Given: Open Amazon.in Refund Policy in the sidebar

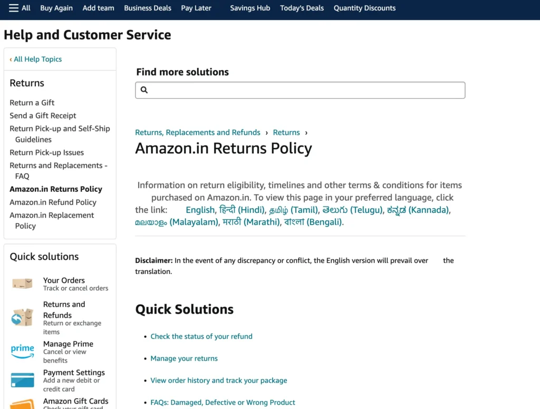Looking at the screenshot, I should pos(53,202).
